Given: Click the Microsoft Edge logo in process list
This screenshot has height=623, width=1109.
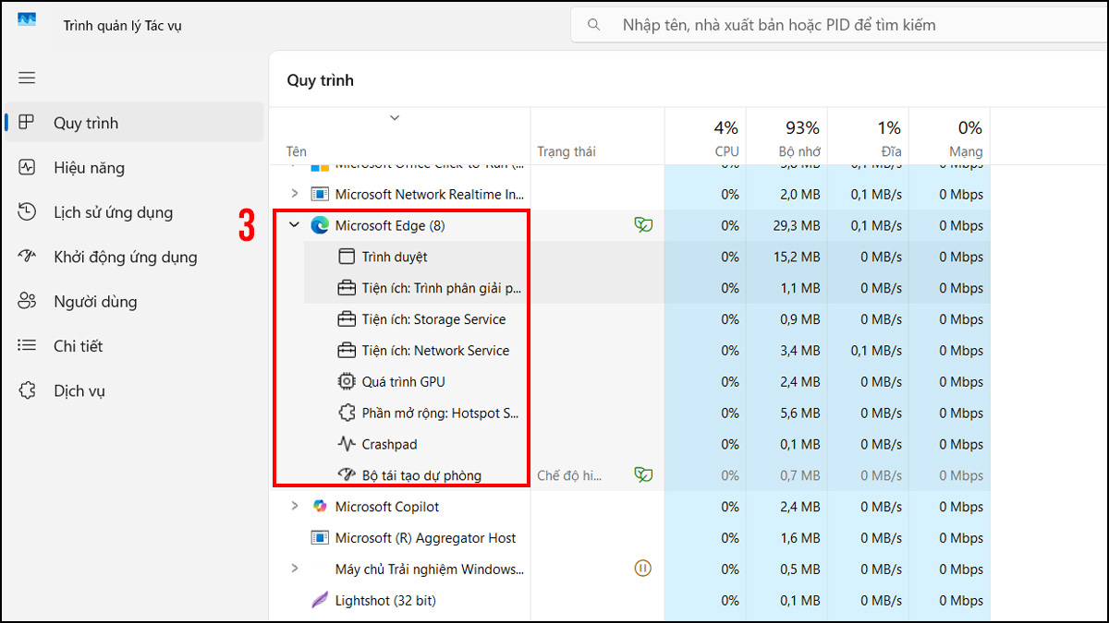Looking at the screenshot, I should 319,225.
